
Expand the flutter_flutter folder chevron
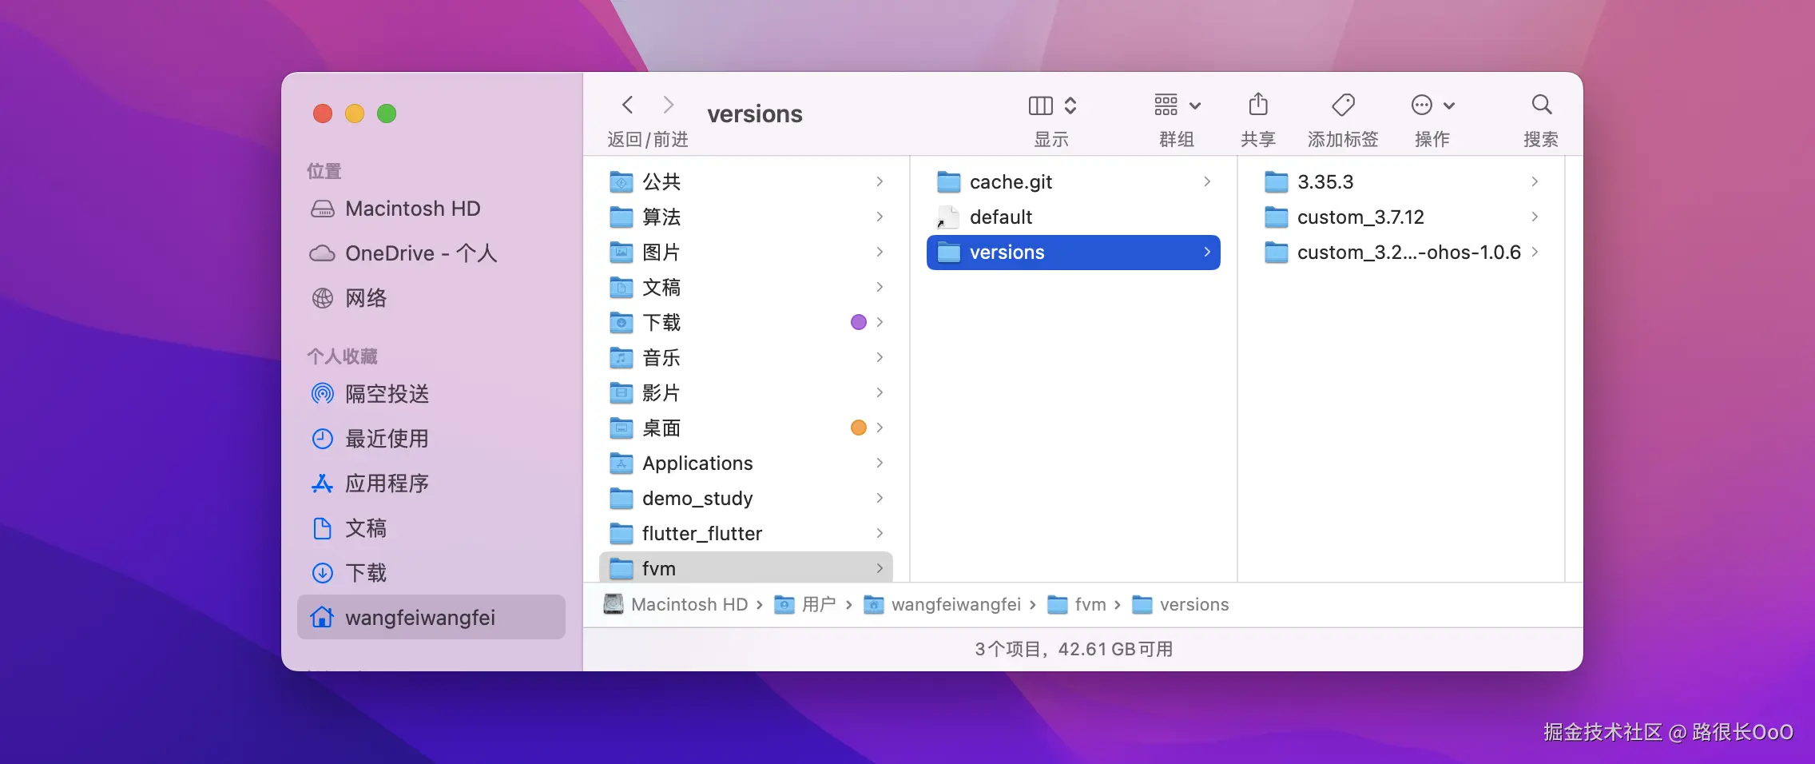point(880,533)
